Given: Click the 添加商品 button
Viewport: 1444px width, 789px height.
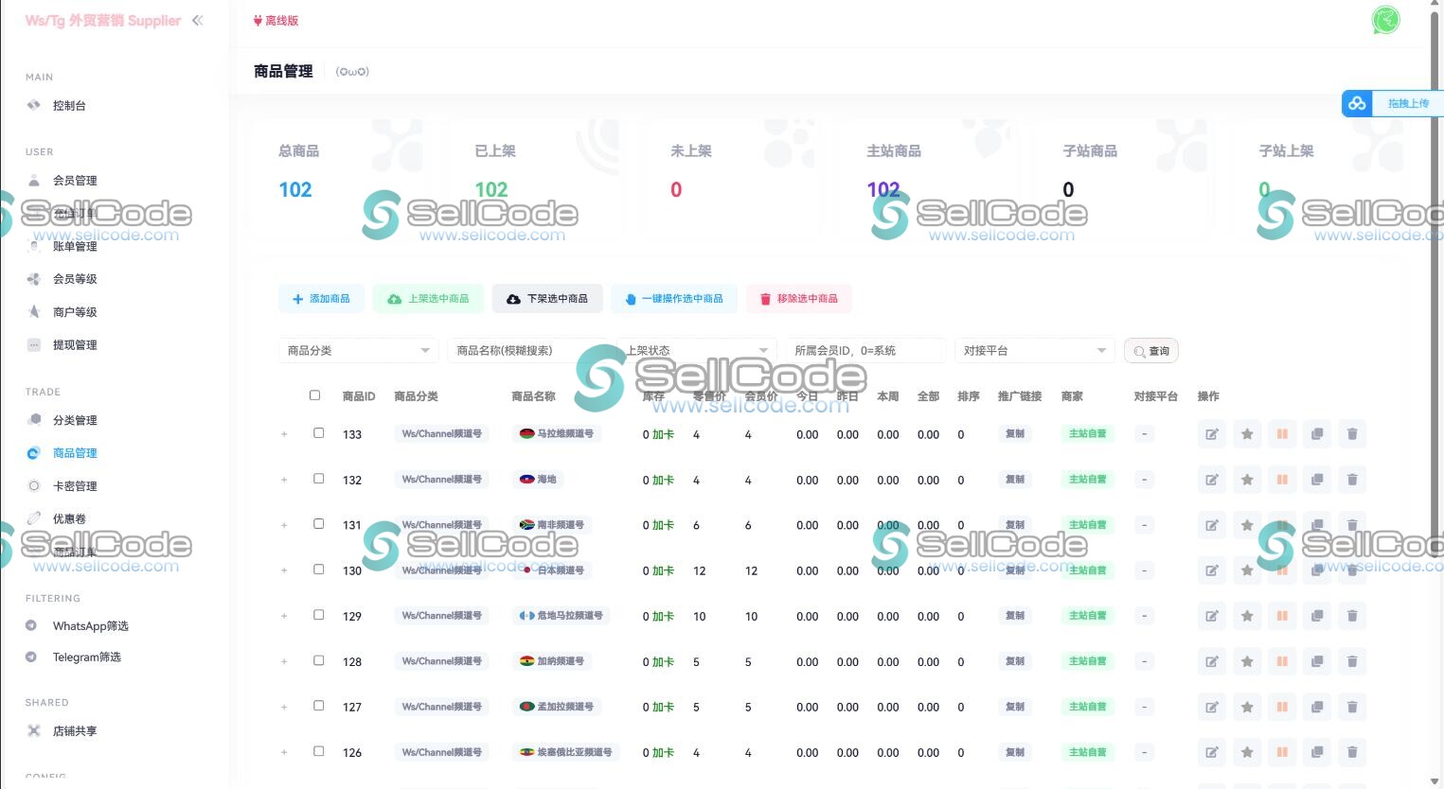Looking at the screenshot, I should (x=322, y=299).
